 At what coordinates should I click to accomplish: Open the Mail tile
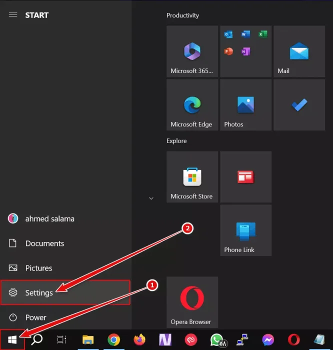point(299,51)
